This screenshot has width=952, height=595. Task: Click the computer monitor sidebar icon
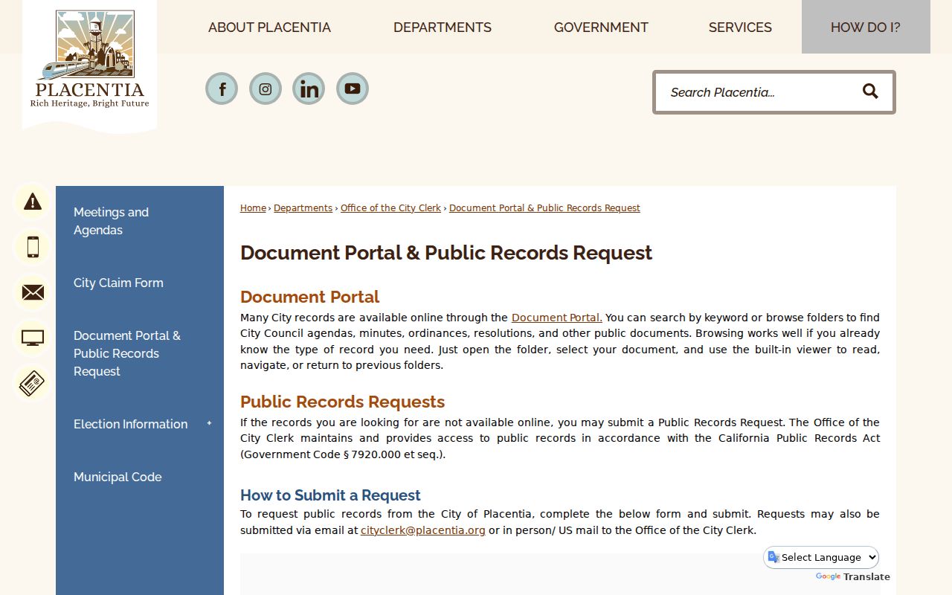(x=33, y=338)
